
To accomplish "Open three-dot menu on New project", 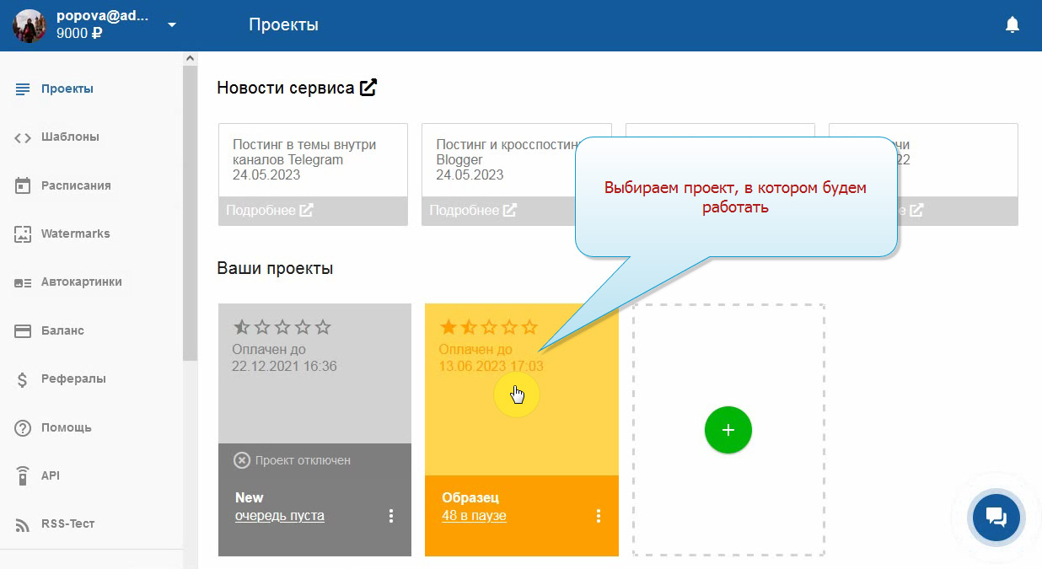I will [391, 516].
